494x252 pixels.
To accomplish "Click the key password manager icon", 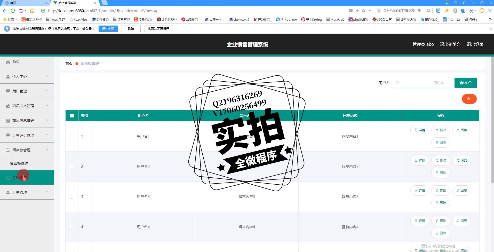I will [x=446, y=11].
